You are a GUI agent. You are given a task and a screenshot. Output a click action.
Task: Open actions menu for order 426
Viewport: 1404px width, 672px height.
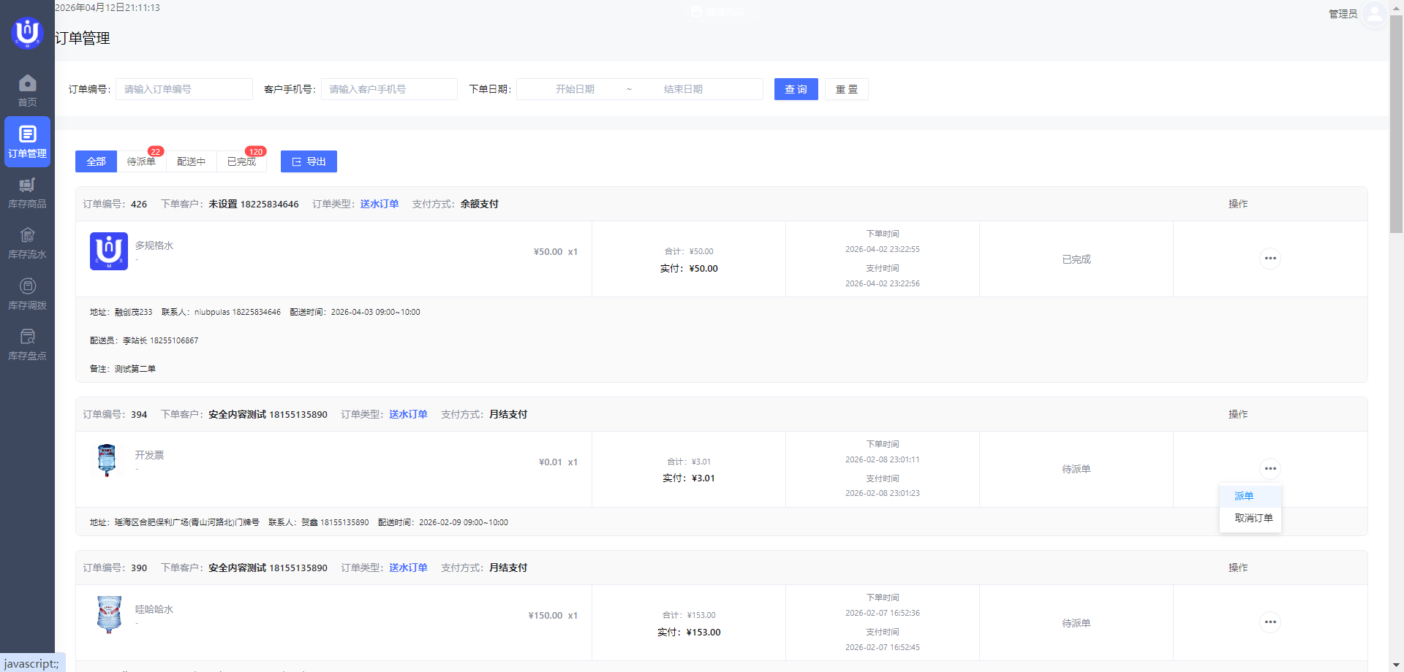1269,259
